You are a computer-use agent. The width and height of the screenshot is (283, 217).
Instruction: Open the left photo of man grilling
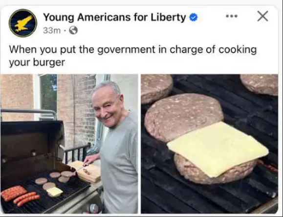coord(69,144)
